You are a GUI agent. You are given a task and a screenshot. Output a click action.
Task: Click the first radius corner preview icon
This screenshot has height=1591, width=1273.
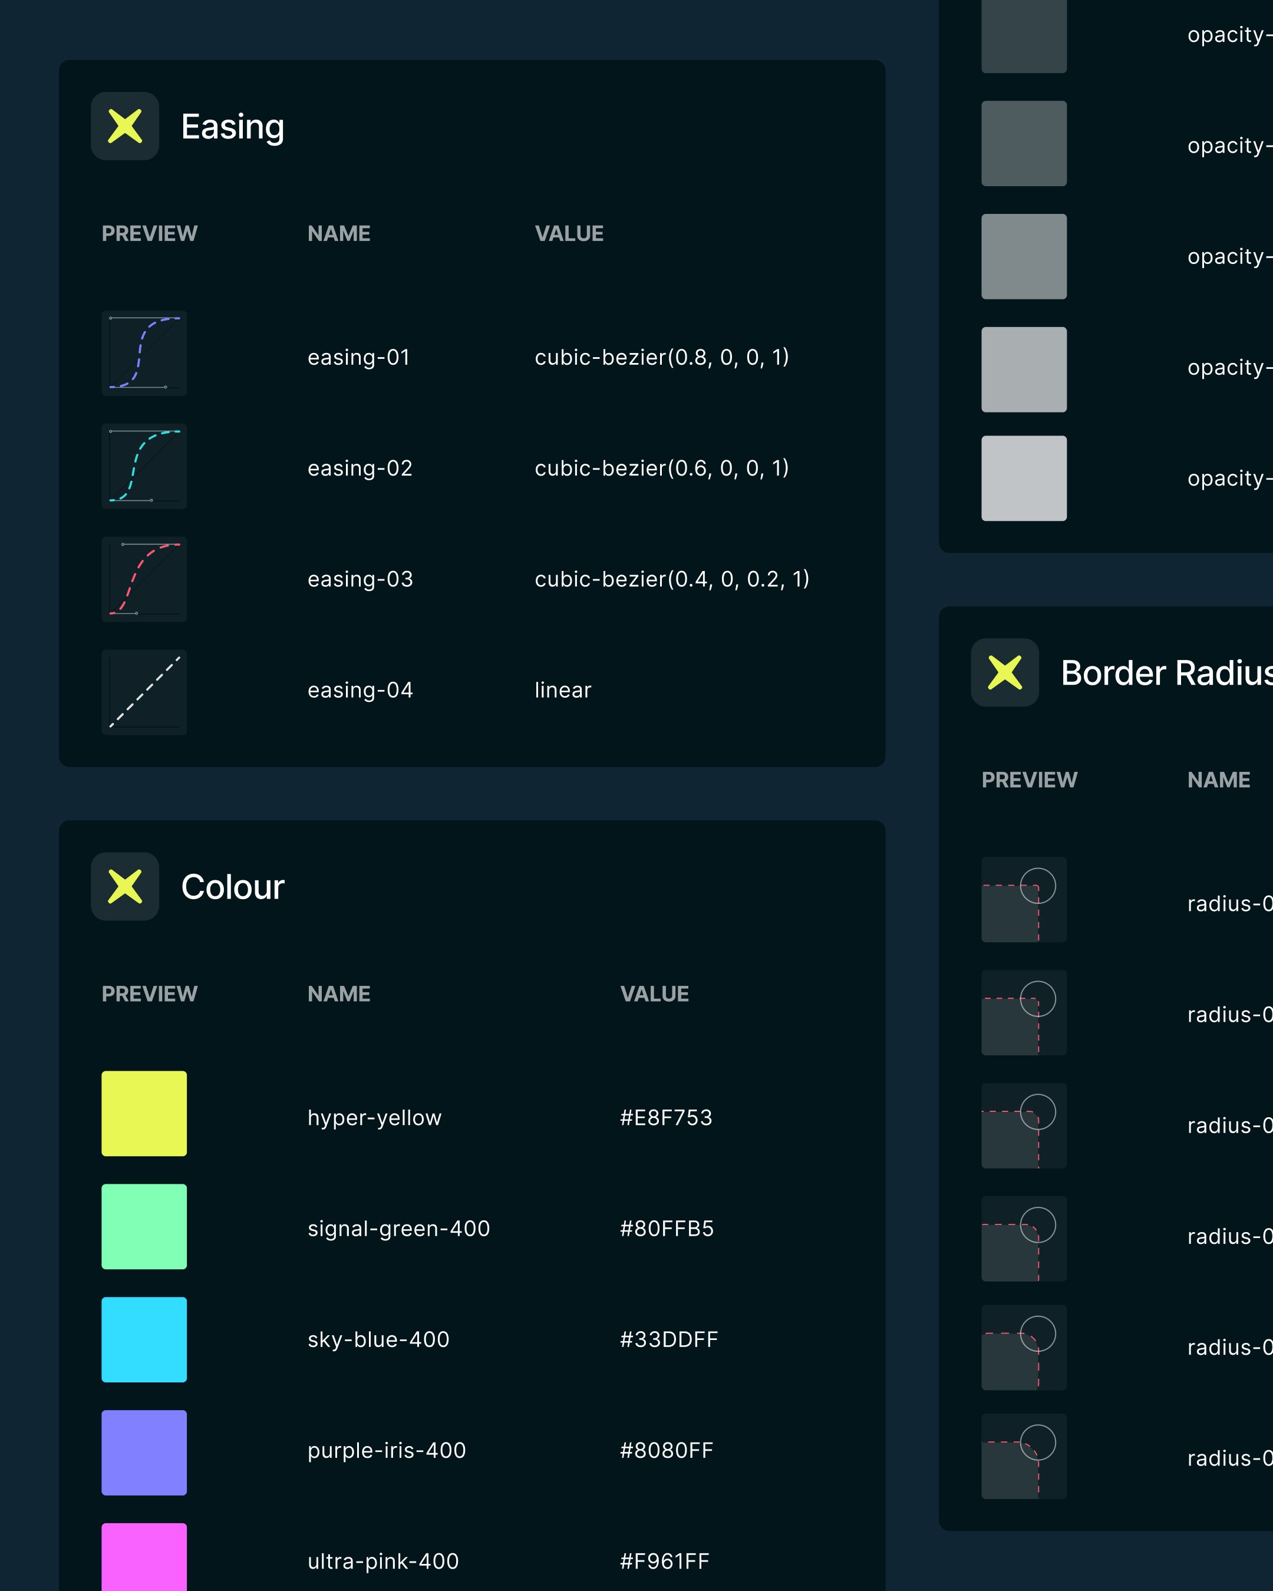coord(1024,901)
